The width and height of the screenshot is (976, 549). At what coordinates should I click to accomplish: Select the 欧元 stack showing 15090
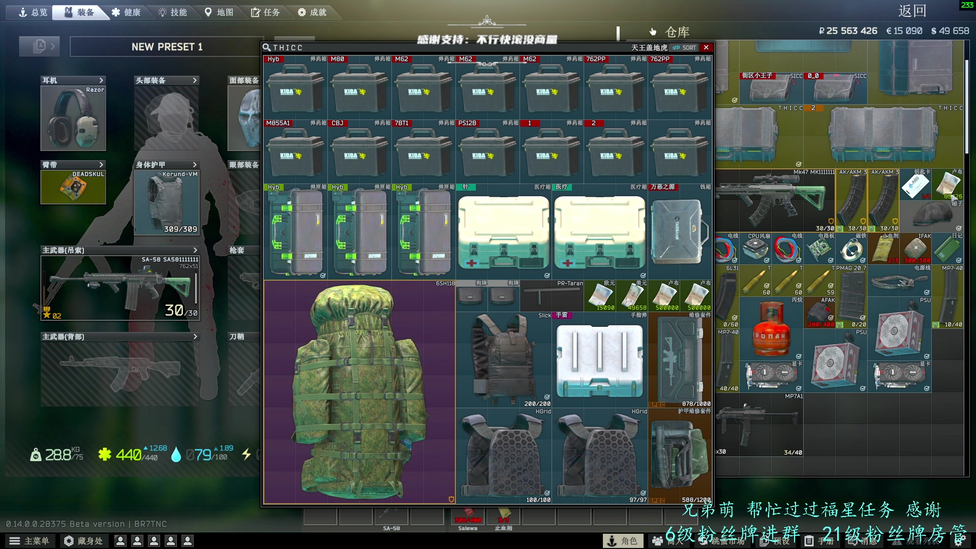pos(600,295)
